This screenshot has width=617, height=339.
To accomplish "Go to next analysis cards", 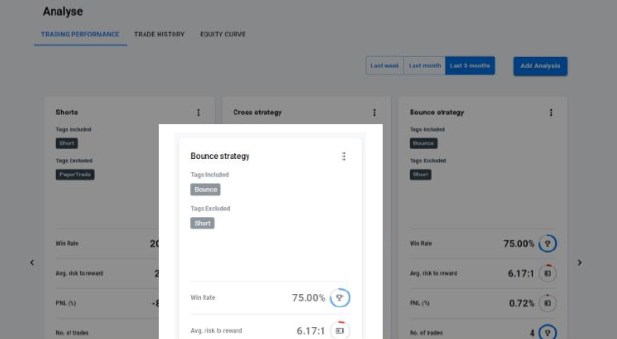I will [x=580, y=263].
